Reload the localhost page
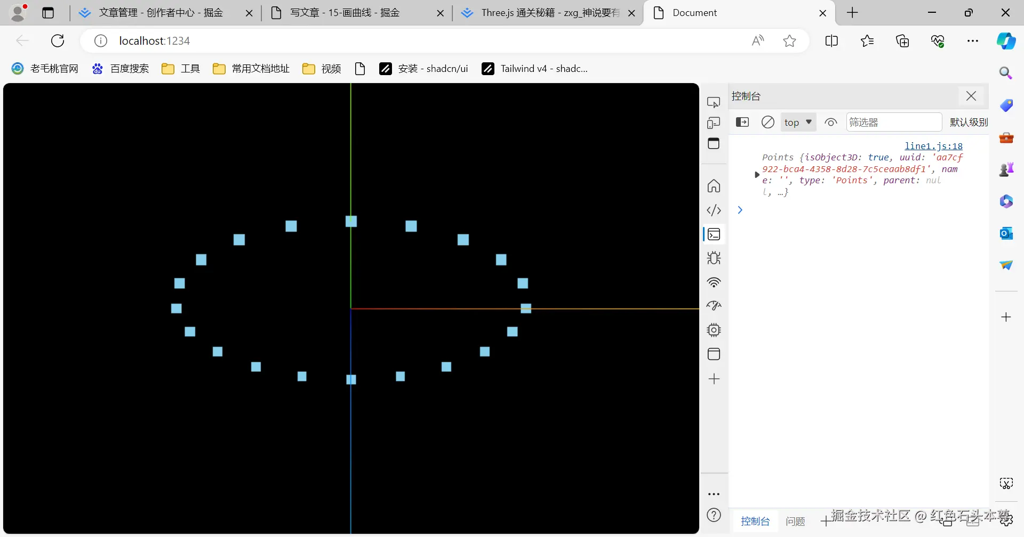The image size is (1024, 537). [58, 41]
